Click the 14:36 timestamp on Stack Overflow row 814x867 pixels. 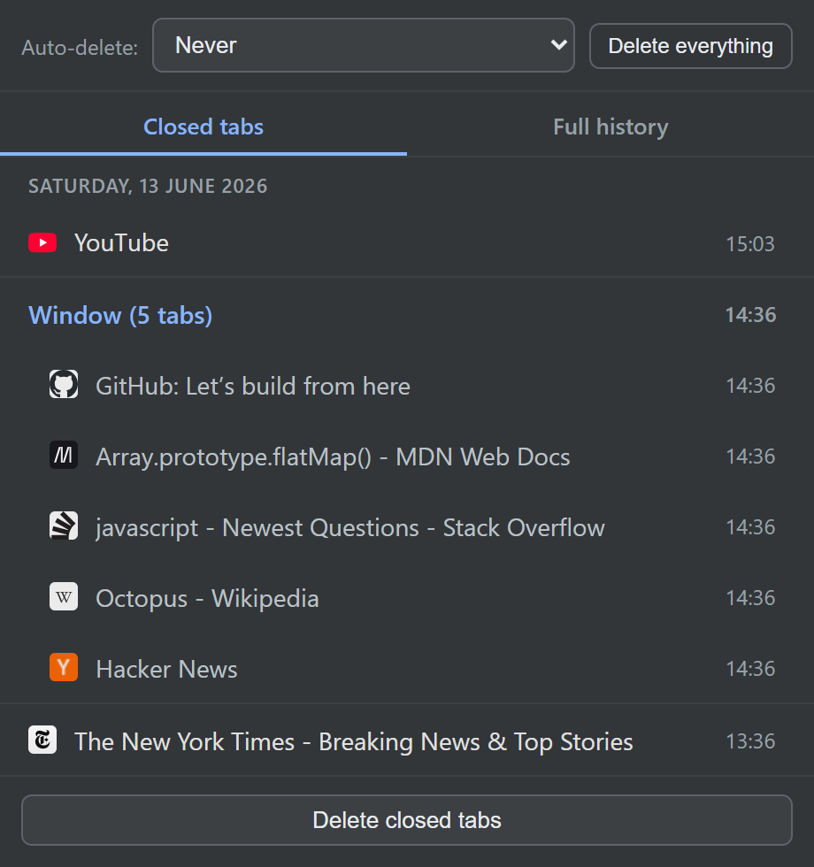click(x=750, y=527)
